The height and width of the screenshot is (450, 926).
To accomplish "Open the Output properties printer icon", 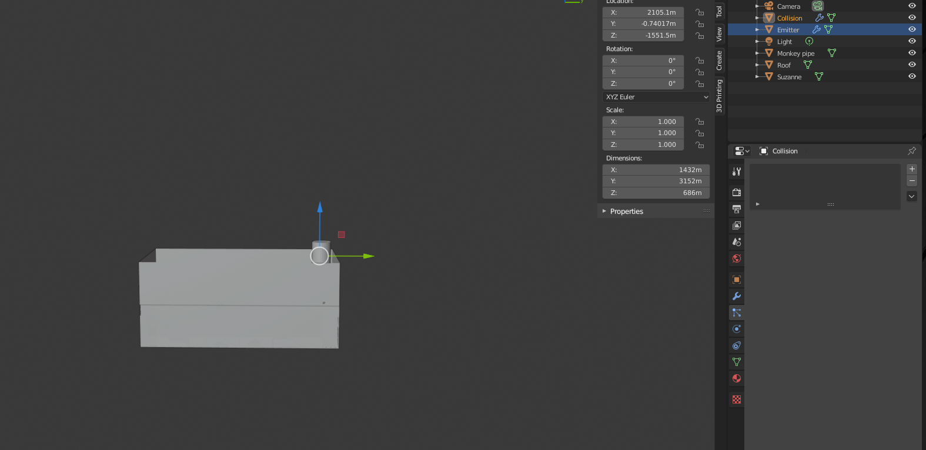I will point(737,209).
